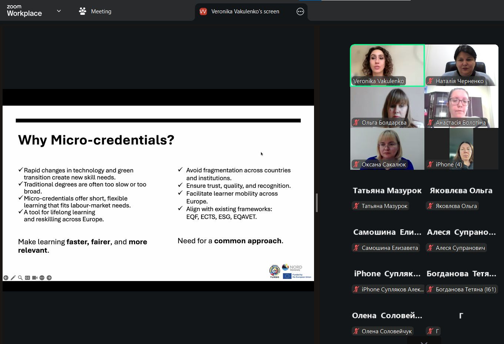The height and width of the screenshot is (344, 504).
Task: Click the muted mic icon next to Оксана Сакалюк
Action: click(x=356, y=164)
